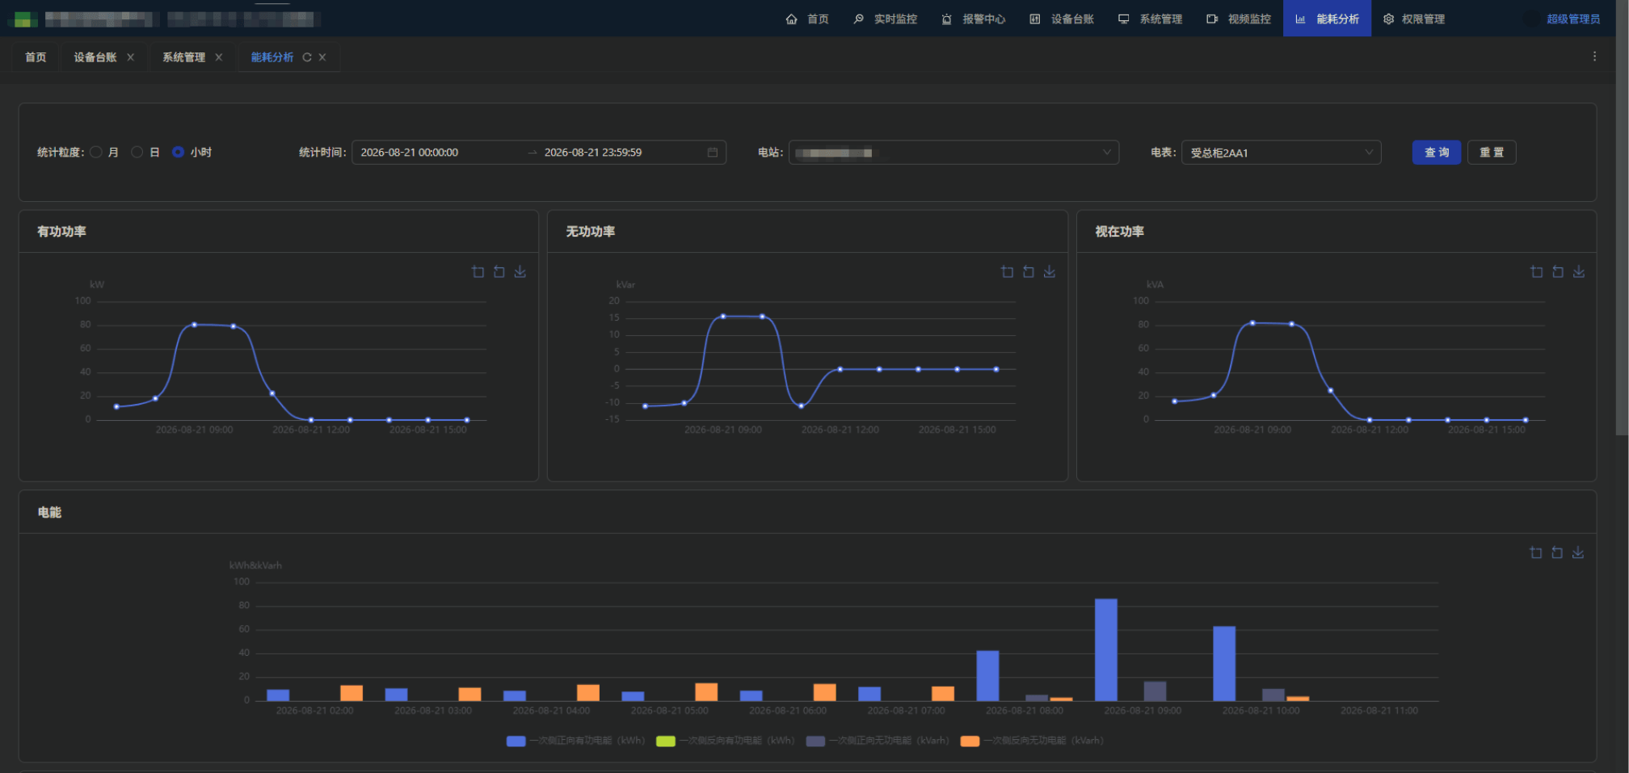Image resolution: width=1629 pixels, height=773 pixels.
Task: Click refresh icon on 能耗分析 tab
Action: coord(307,57)
